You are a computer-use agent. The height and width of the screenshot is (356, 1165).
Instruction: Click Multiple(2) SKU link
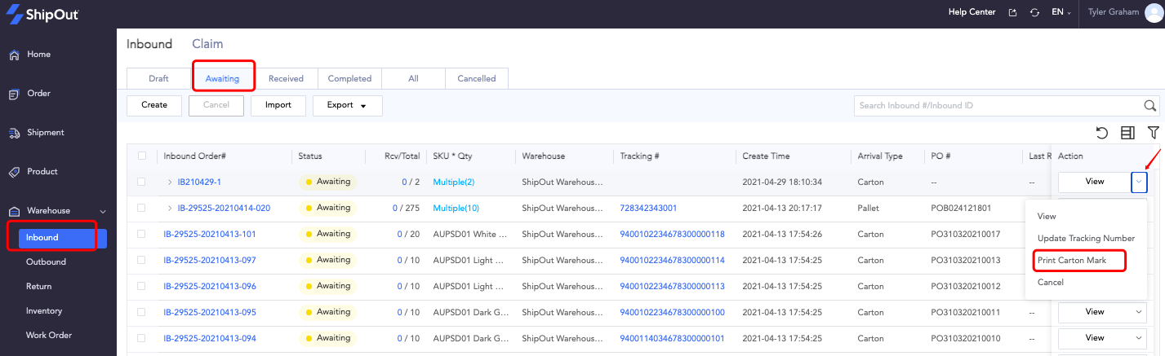(x=454, y=182)
